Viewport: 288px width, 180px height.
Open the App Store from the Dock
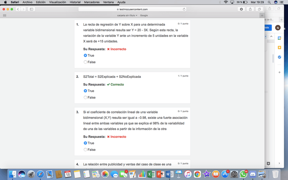tap(225, 174)
